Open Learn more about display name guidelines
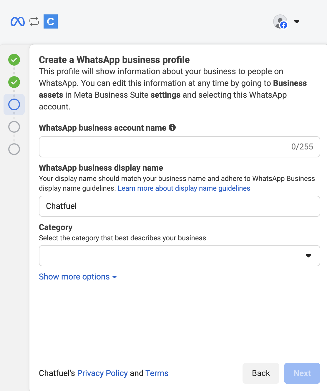 coord(184,188)
